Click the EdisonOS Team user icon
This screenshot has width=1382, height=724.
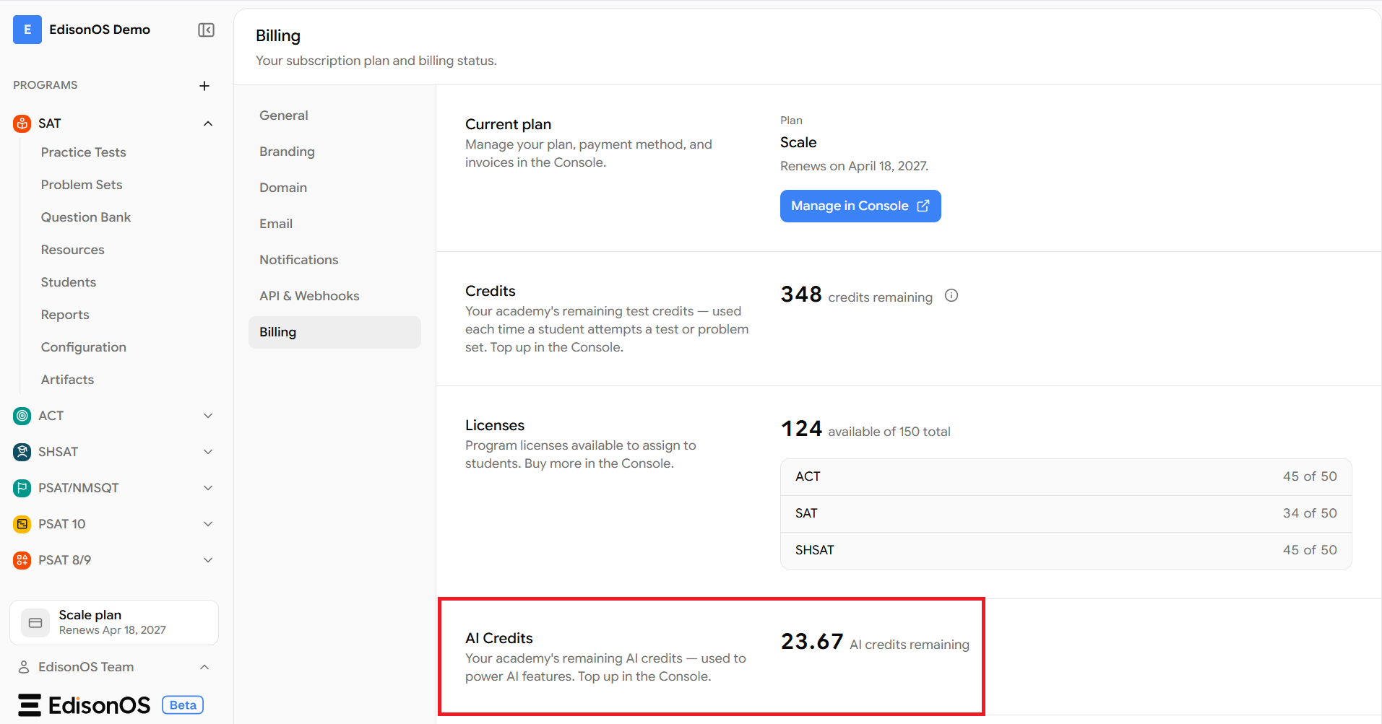click(24, 667)
